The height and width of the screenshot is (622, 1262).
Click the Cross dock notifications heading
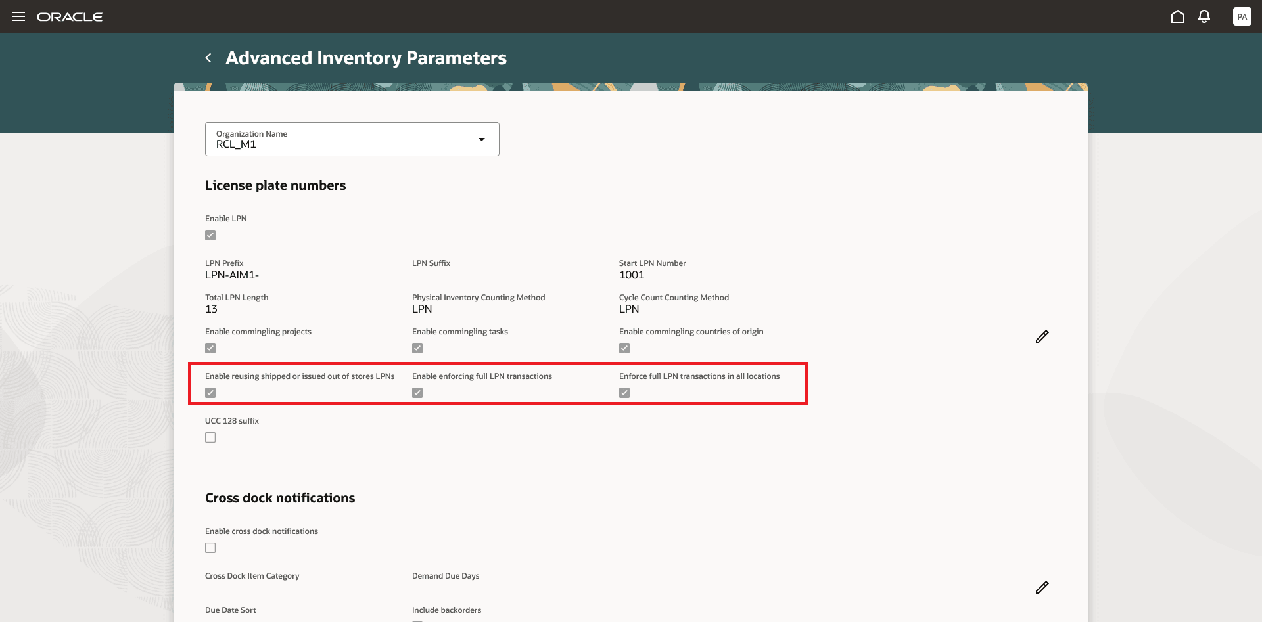point(280,498)
